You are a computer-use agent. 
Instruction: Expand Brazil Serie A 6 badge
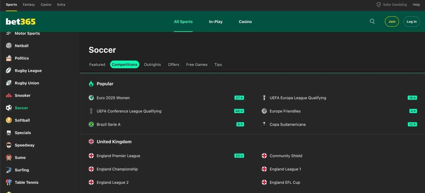240,124
